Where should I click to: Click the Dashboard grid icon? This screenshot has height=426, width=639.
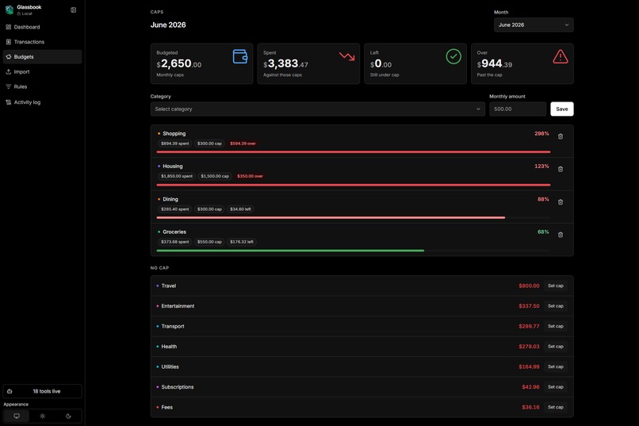pyautogui.click(x=9, y=27)
